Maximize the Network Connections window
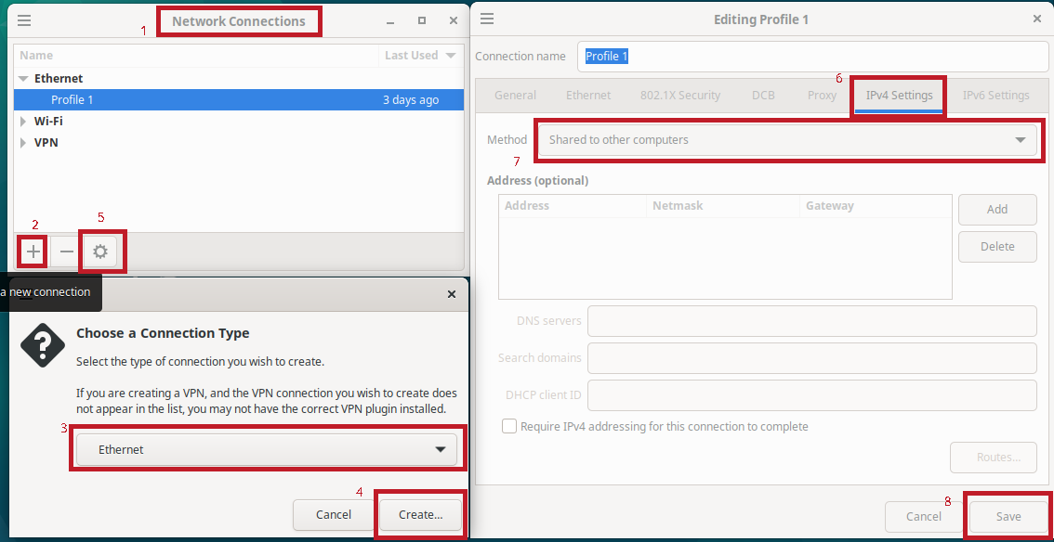The image size is (1054, 542). (422, 20)
